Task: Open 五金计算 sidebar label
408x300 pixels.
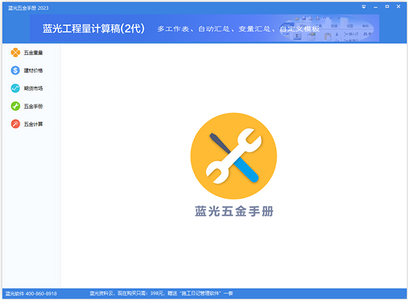Action: [33, 124]
